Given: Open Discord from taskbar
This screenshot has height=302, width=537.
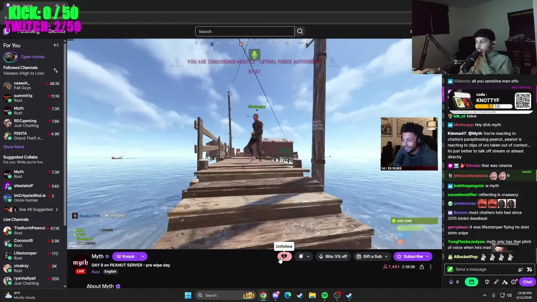Looking at the screenshot, I should [276, 295].
